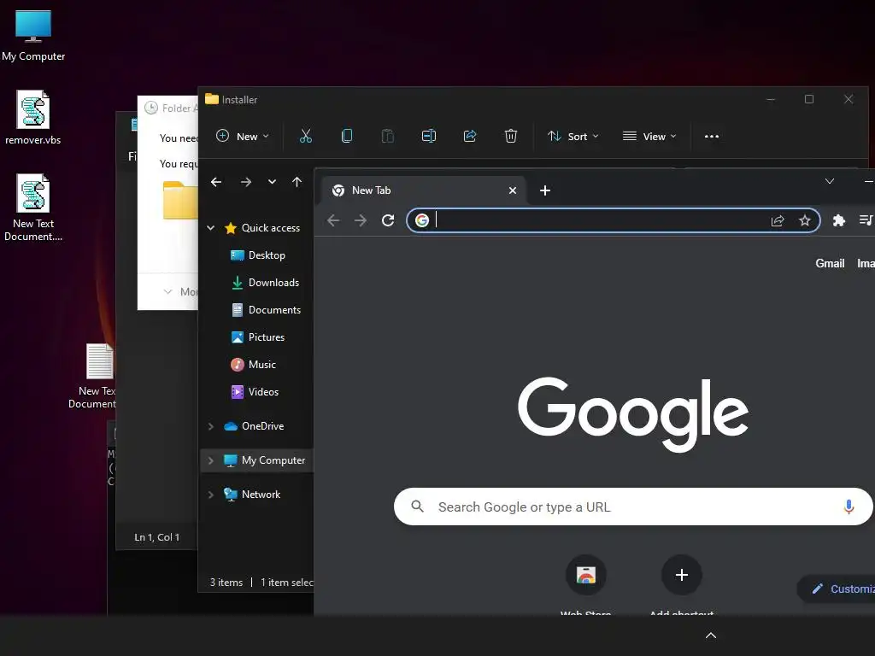
Task: Click Ln 1, Col 1 in Notepad status bar
Action: [157, 537]
